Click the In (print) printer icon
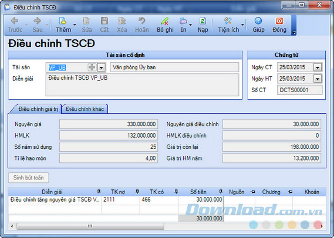 (183, 21)
